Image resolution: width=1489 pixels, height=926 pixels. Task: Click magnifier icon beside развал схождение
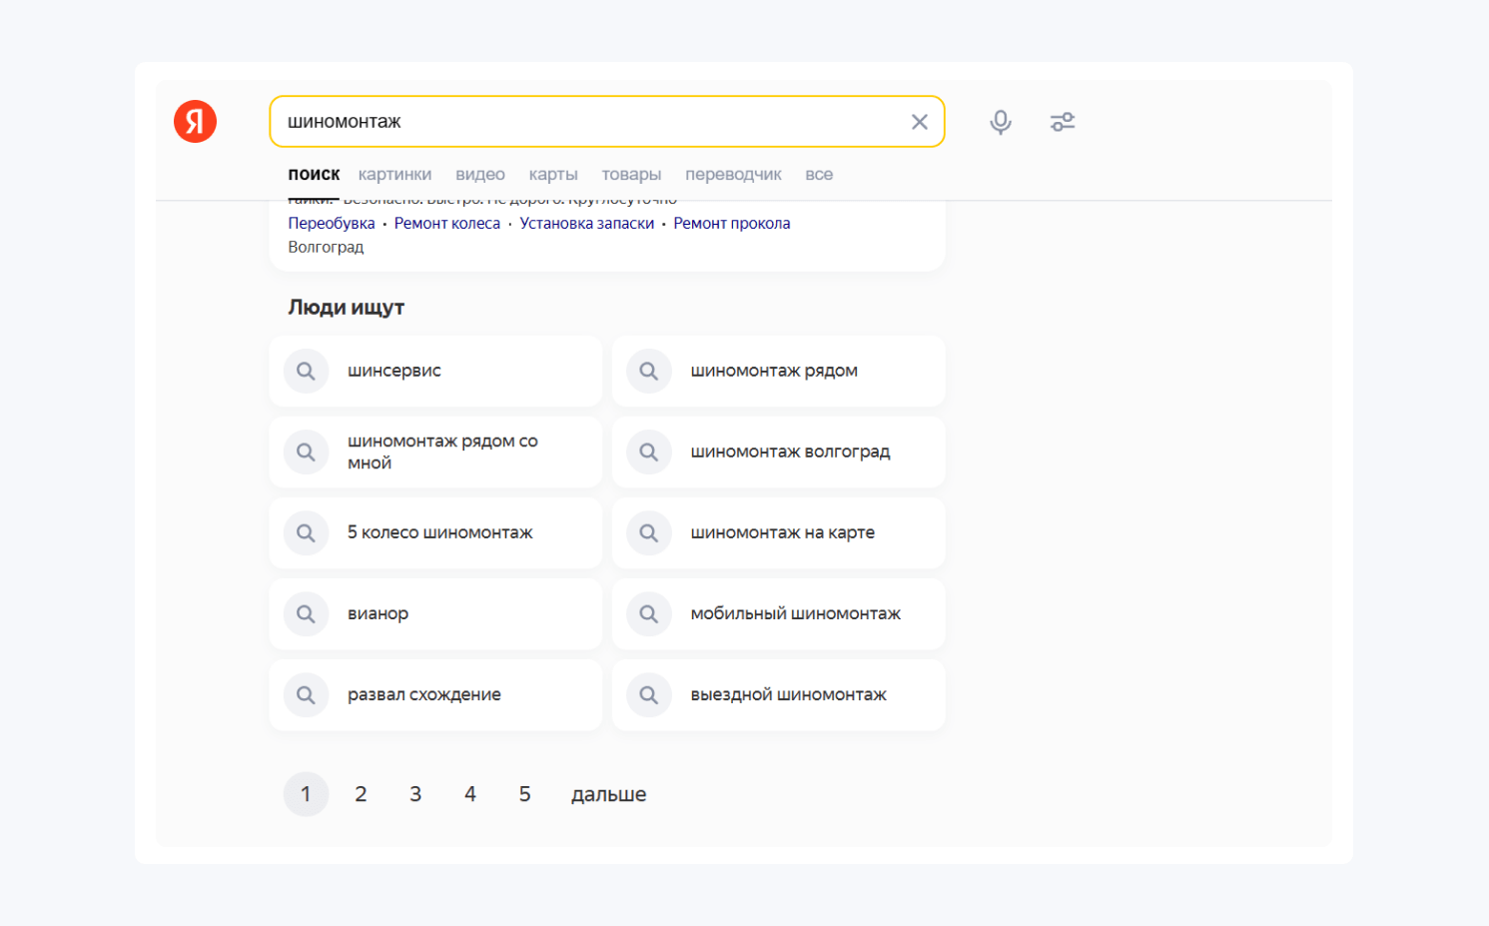(x=306, y=695)
